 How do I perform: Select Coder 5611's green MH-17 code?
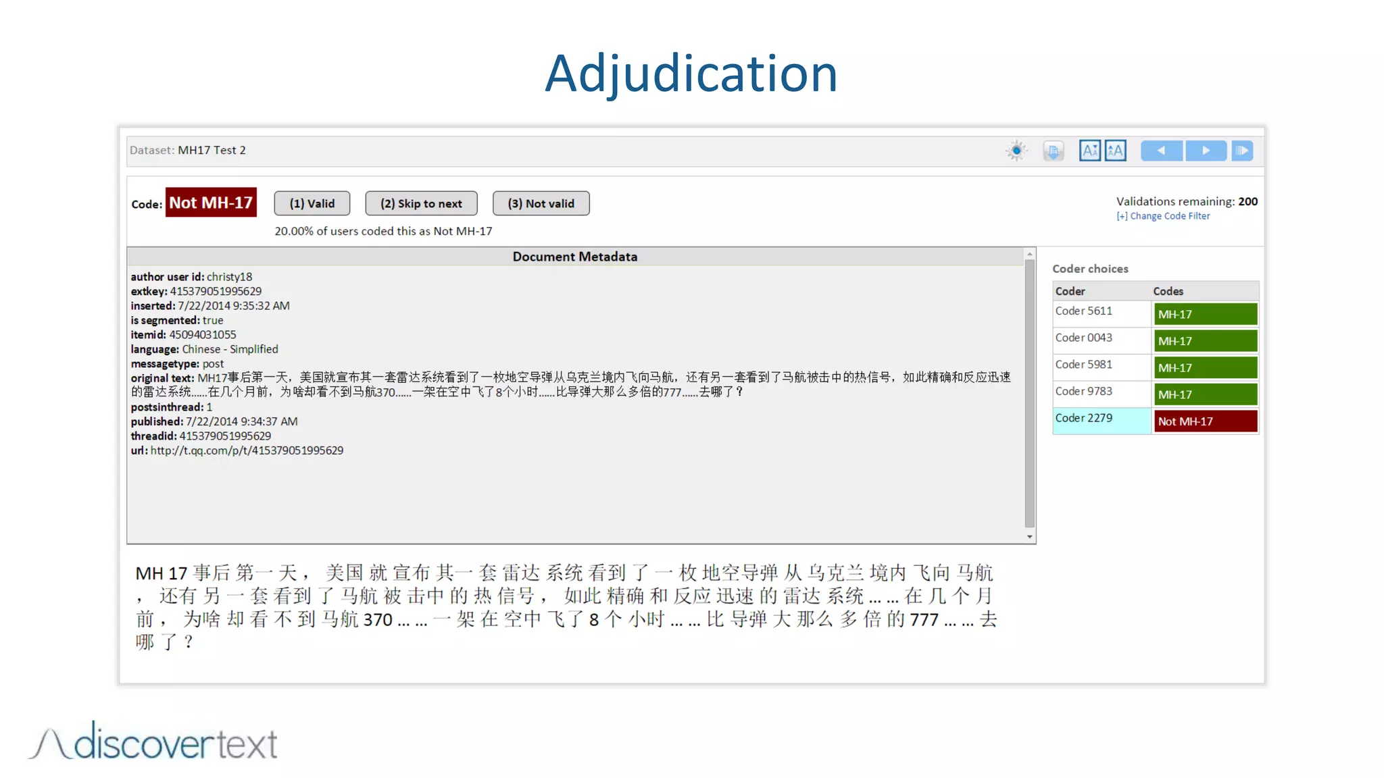1206,314
